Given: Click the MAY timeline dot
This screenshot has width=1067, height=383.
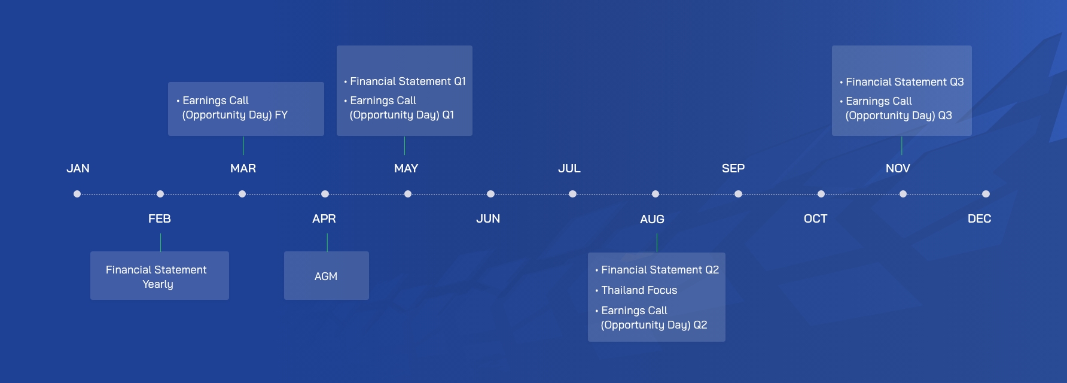Looking at the screenshot, I should click(x=408, y=194).
